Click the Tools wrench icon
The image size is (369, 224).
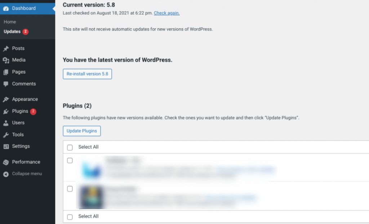(6, 135)
